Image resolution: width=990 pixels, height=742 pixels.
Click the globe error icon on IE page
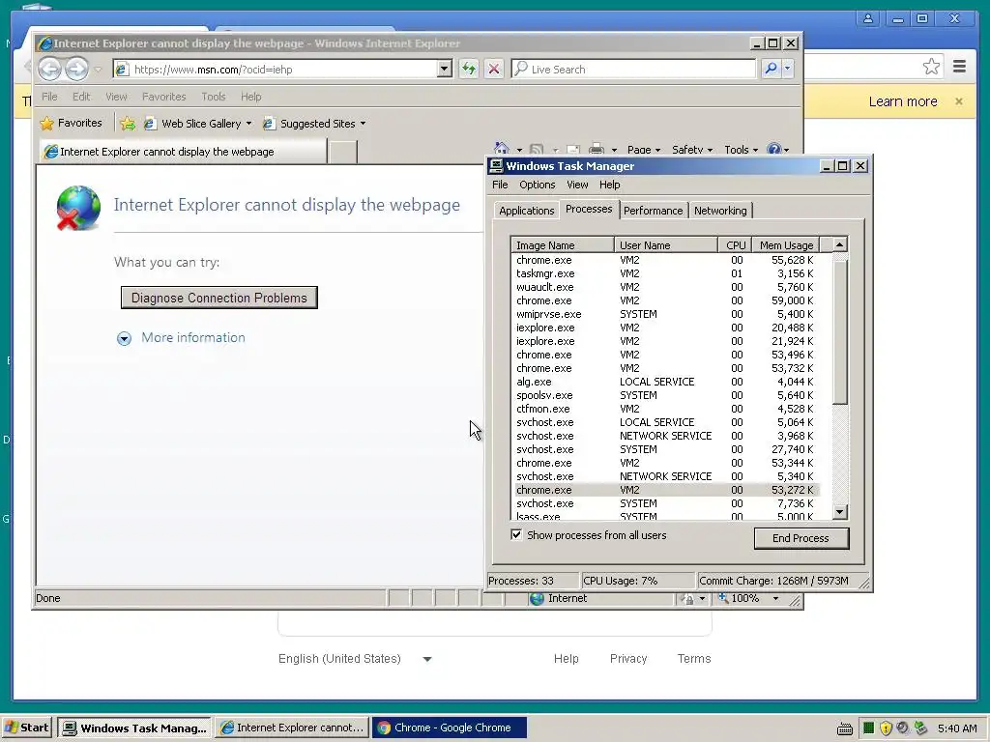[x=78, y=208]
